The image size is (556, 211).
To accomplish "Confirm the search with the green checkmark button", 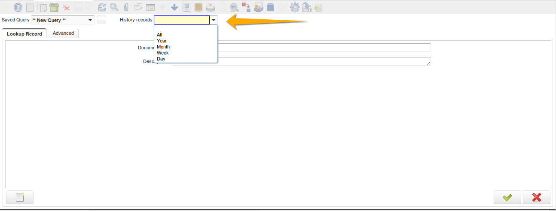I will pyautogui.click(x=507, y=197).
